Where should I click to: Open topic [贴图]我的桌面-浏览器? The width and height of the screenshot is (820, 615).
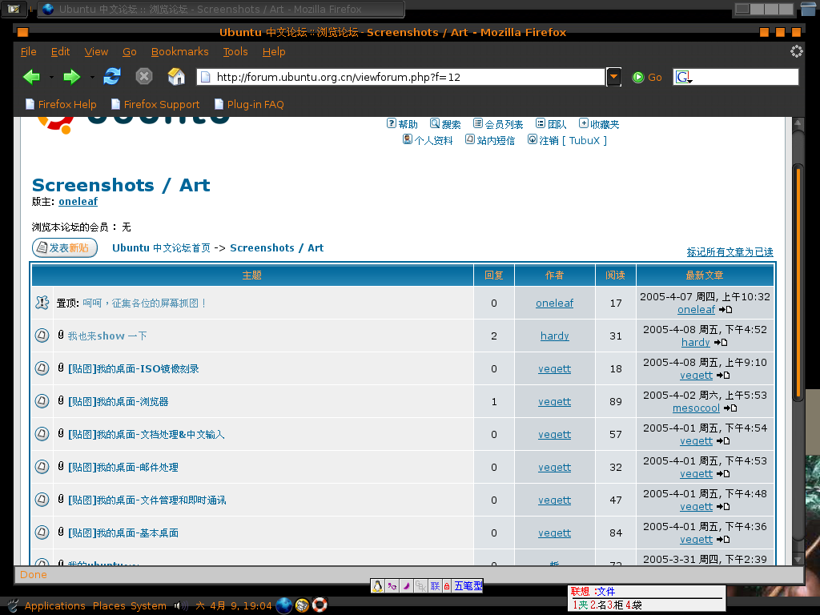(119, 402)
